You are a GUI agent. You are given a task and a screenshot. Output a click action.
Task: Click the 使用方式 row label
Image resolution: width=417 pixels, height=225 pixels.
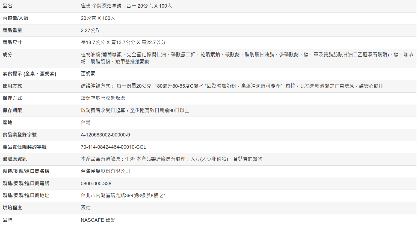click(12, 86)
